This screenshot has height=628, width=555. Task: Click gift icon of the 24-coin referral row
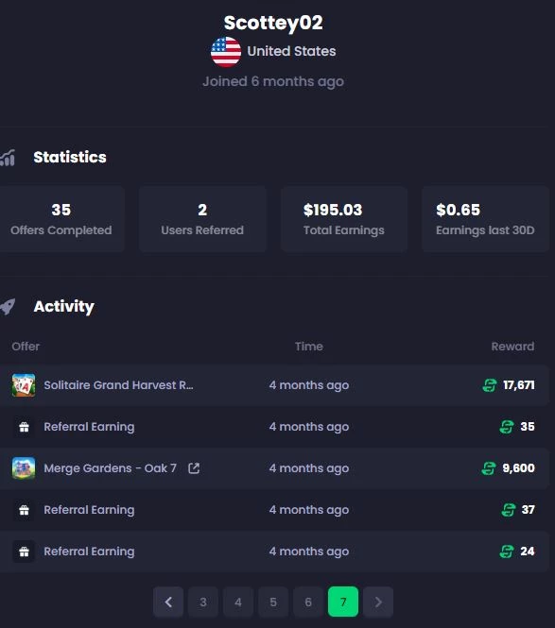click(x=24, y=552)
